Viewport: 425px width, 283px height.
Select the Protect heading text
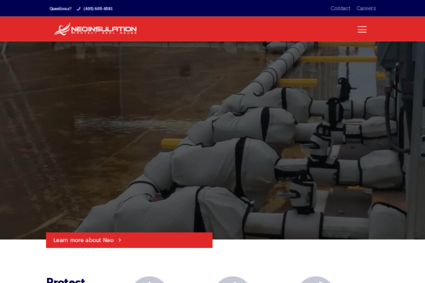click(x=65, y=280)
